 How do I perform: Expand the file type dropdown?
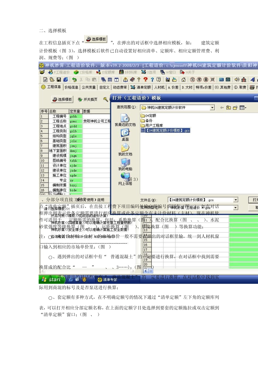236,208
